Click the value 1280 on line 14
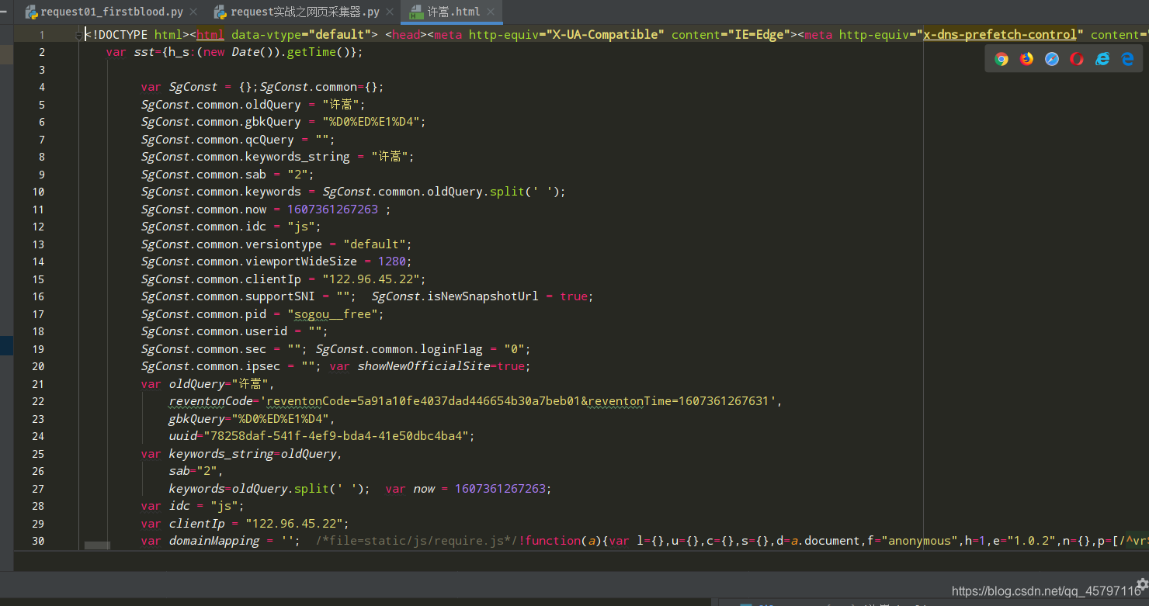This screenshot has height=606, width=1149. tap(392, 261)
